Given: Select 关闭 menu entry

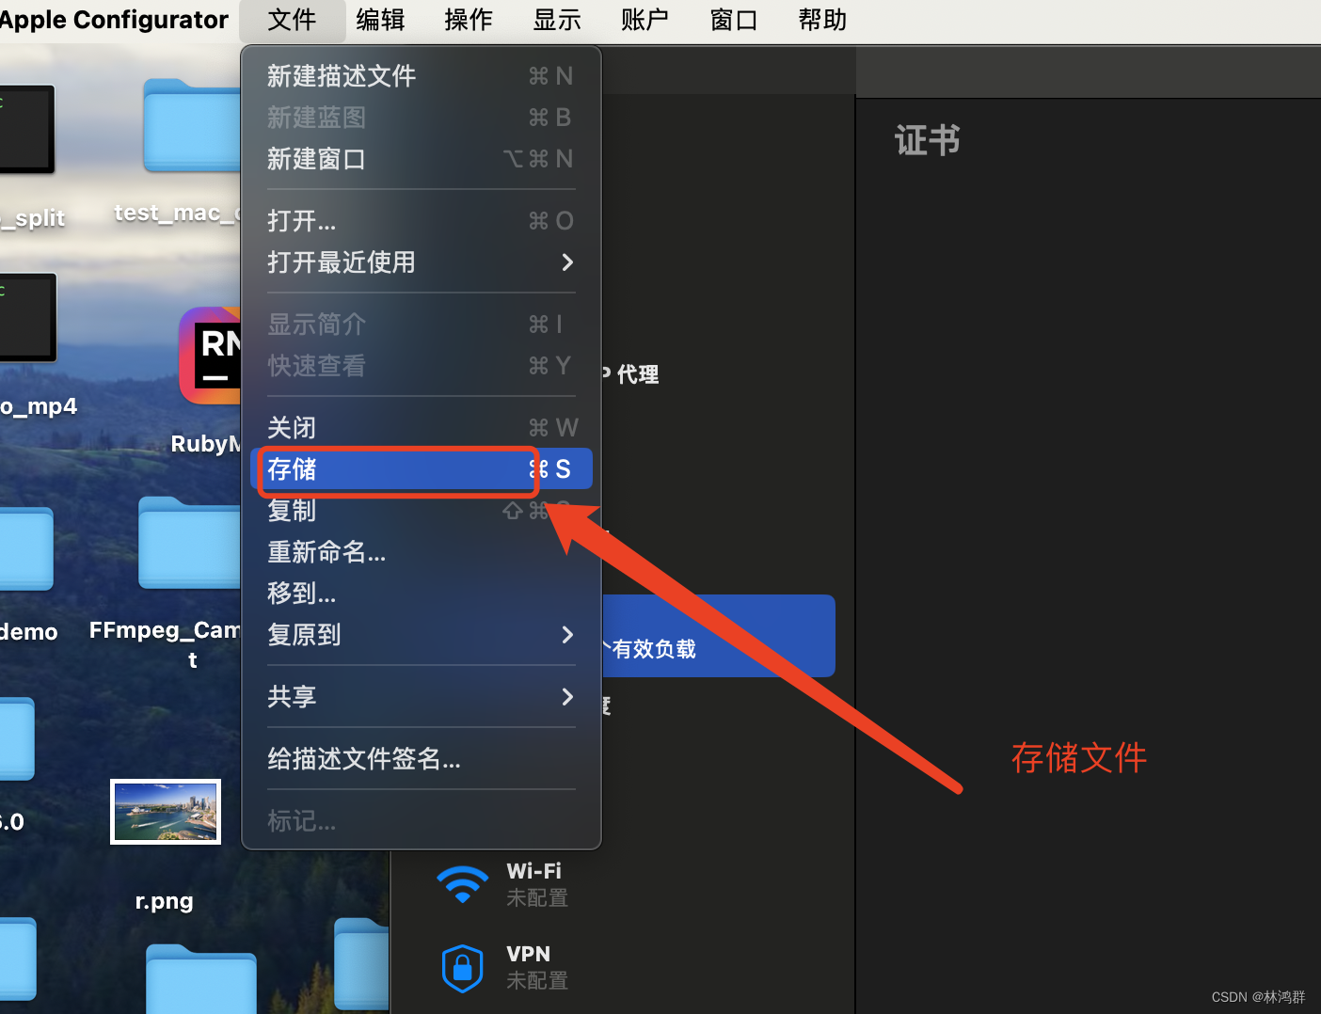Looking at the screenshot, I should [421, 428].
